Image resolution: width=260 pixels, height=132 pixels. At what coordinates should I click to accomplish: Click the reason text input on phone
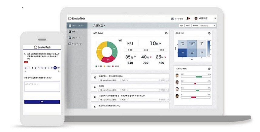(x=42, y=86)
